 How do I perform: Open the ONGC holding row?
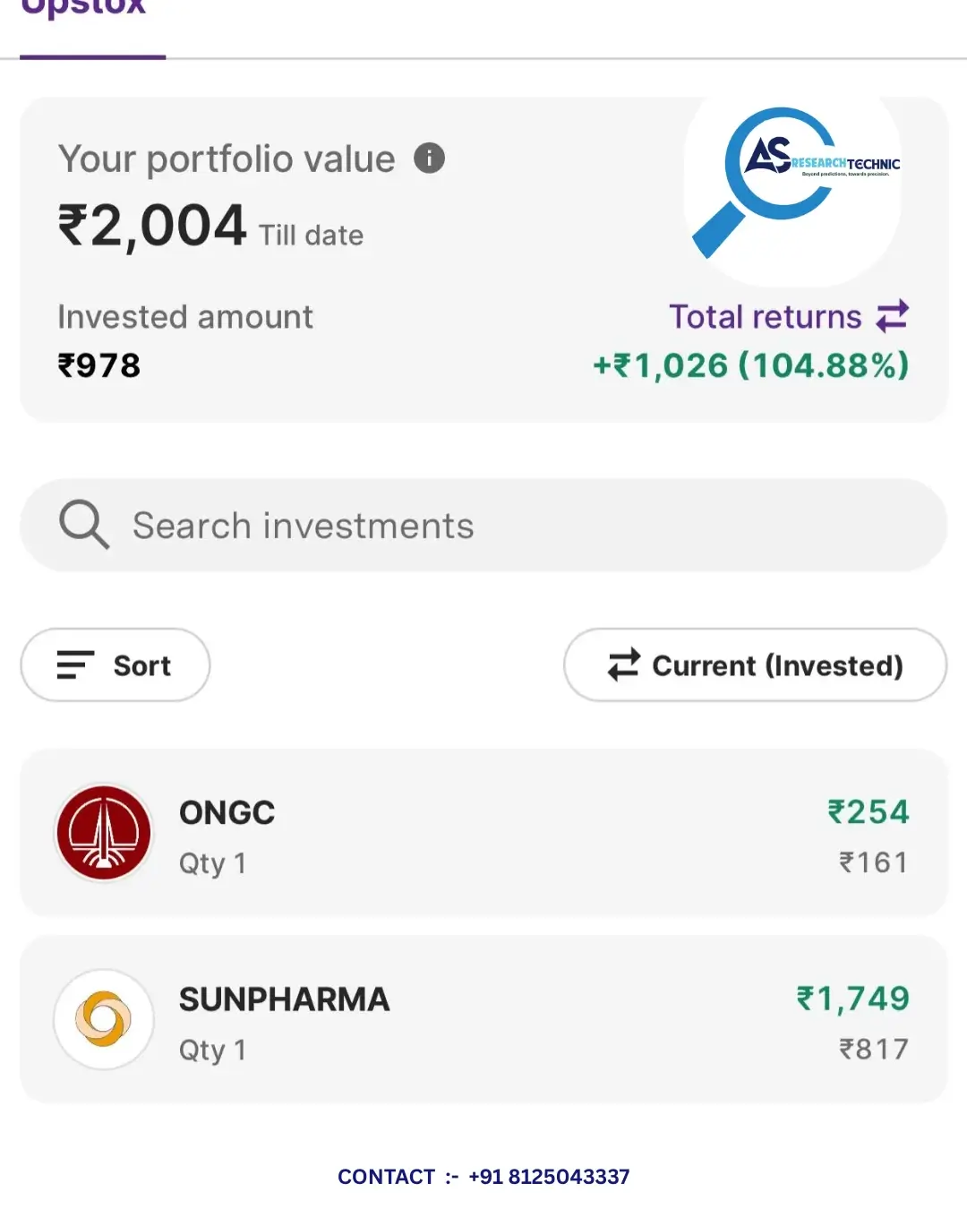point(483,833)
